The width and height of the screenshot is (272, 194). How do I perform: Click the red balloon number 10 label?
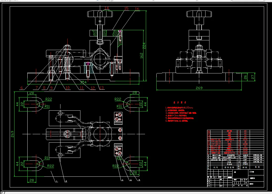[x=68, y=88]
